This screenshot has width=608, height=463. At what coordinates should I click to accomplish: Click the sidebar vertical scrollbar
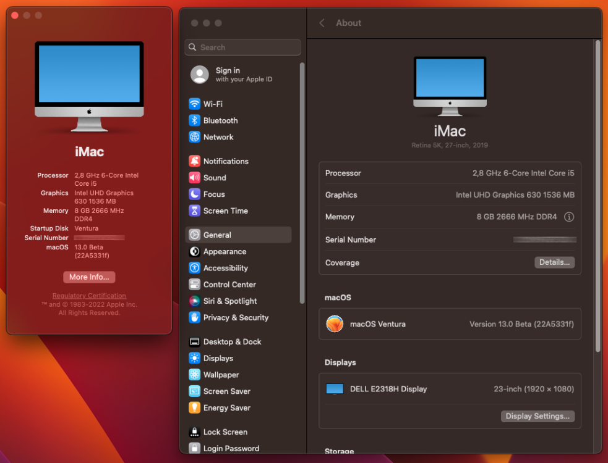tap(302, 183)
